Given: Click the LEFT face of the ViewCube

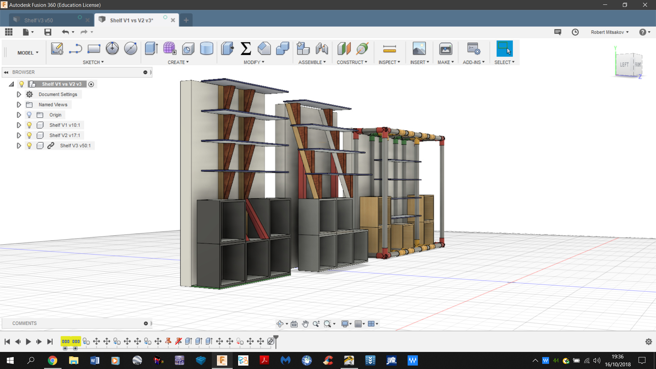Looking at the screenshot, I should coord(624,65).
